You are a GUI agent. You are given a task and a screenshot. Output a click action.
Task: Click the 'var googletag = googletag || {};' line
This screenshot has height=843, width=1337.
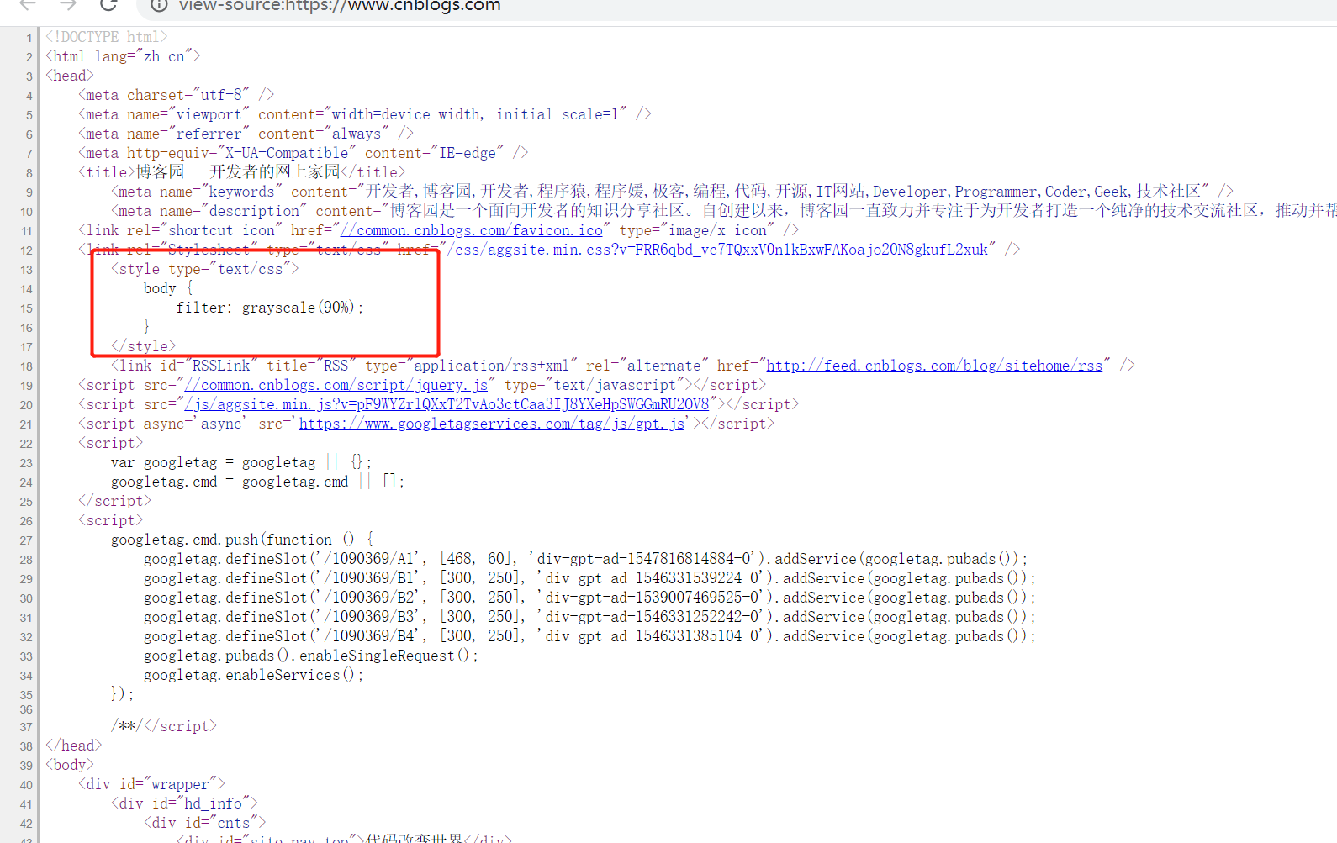click(x=241, y=462)
